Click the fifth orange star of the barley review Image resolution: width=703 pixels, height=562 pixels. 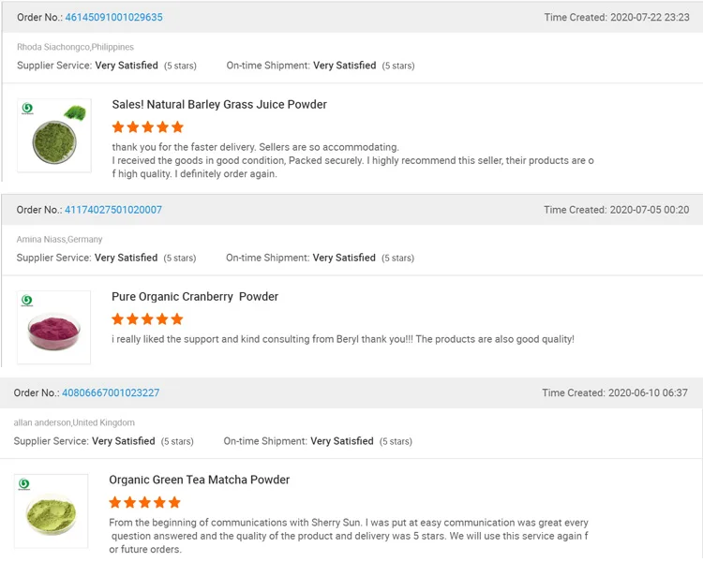[177, 127]
